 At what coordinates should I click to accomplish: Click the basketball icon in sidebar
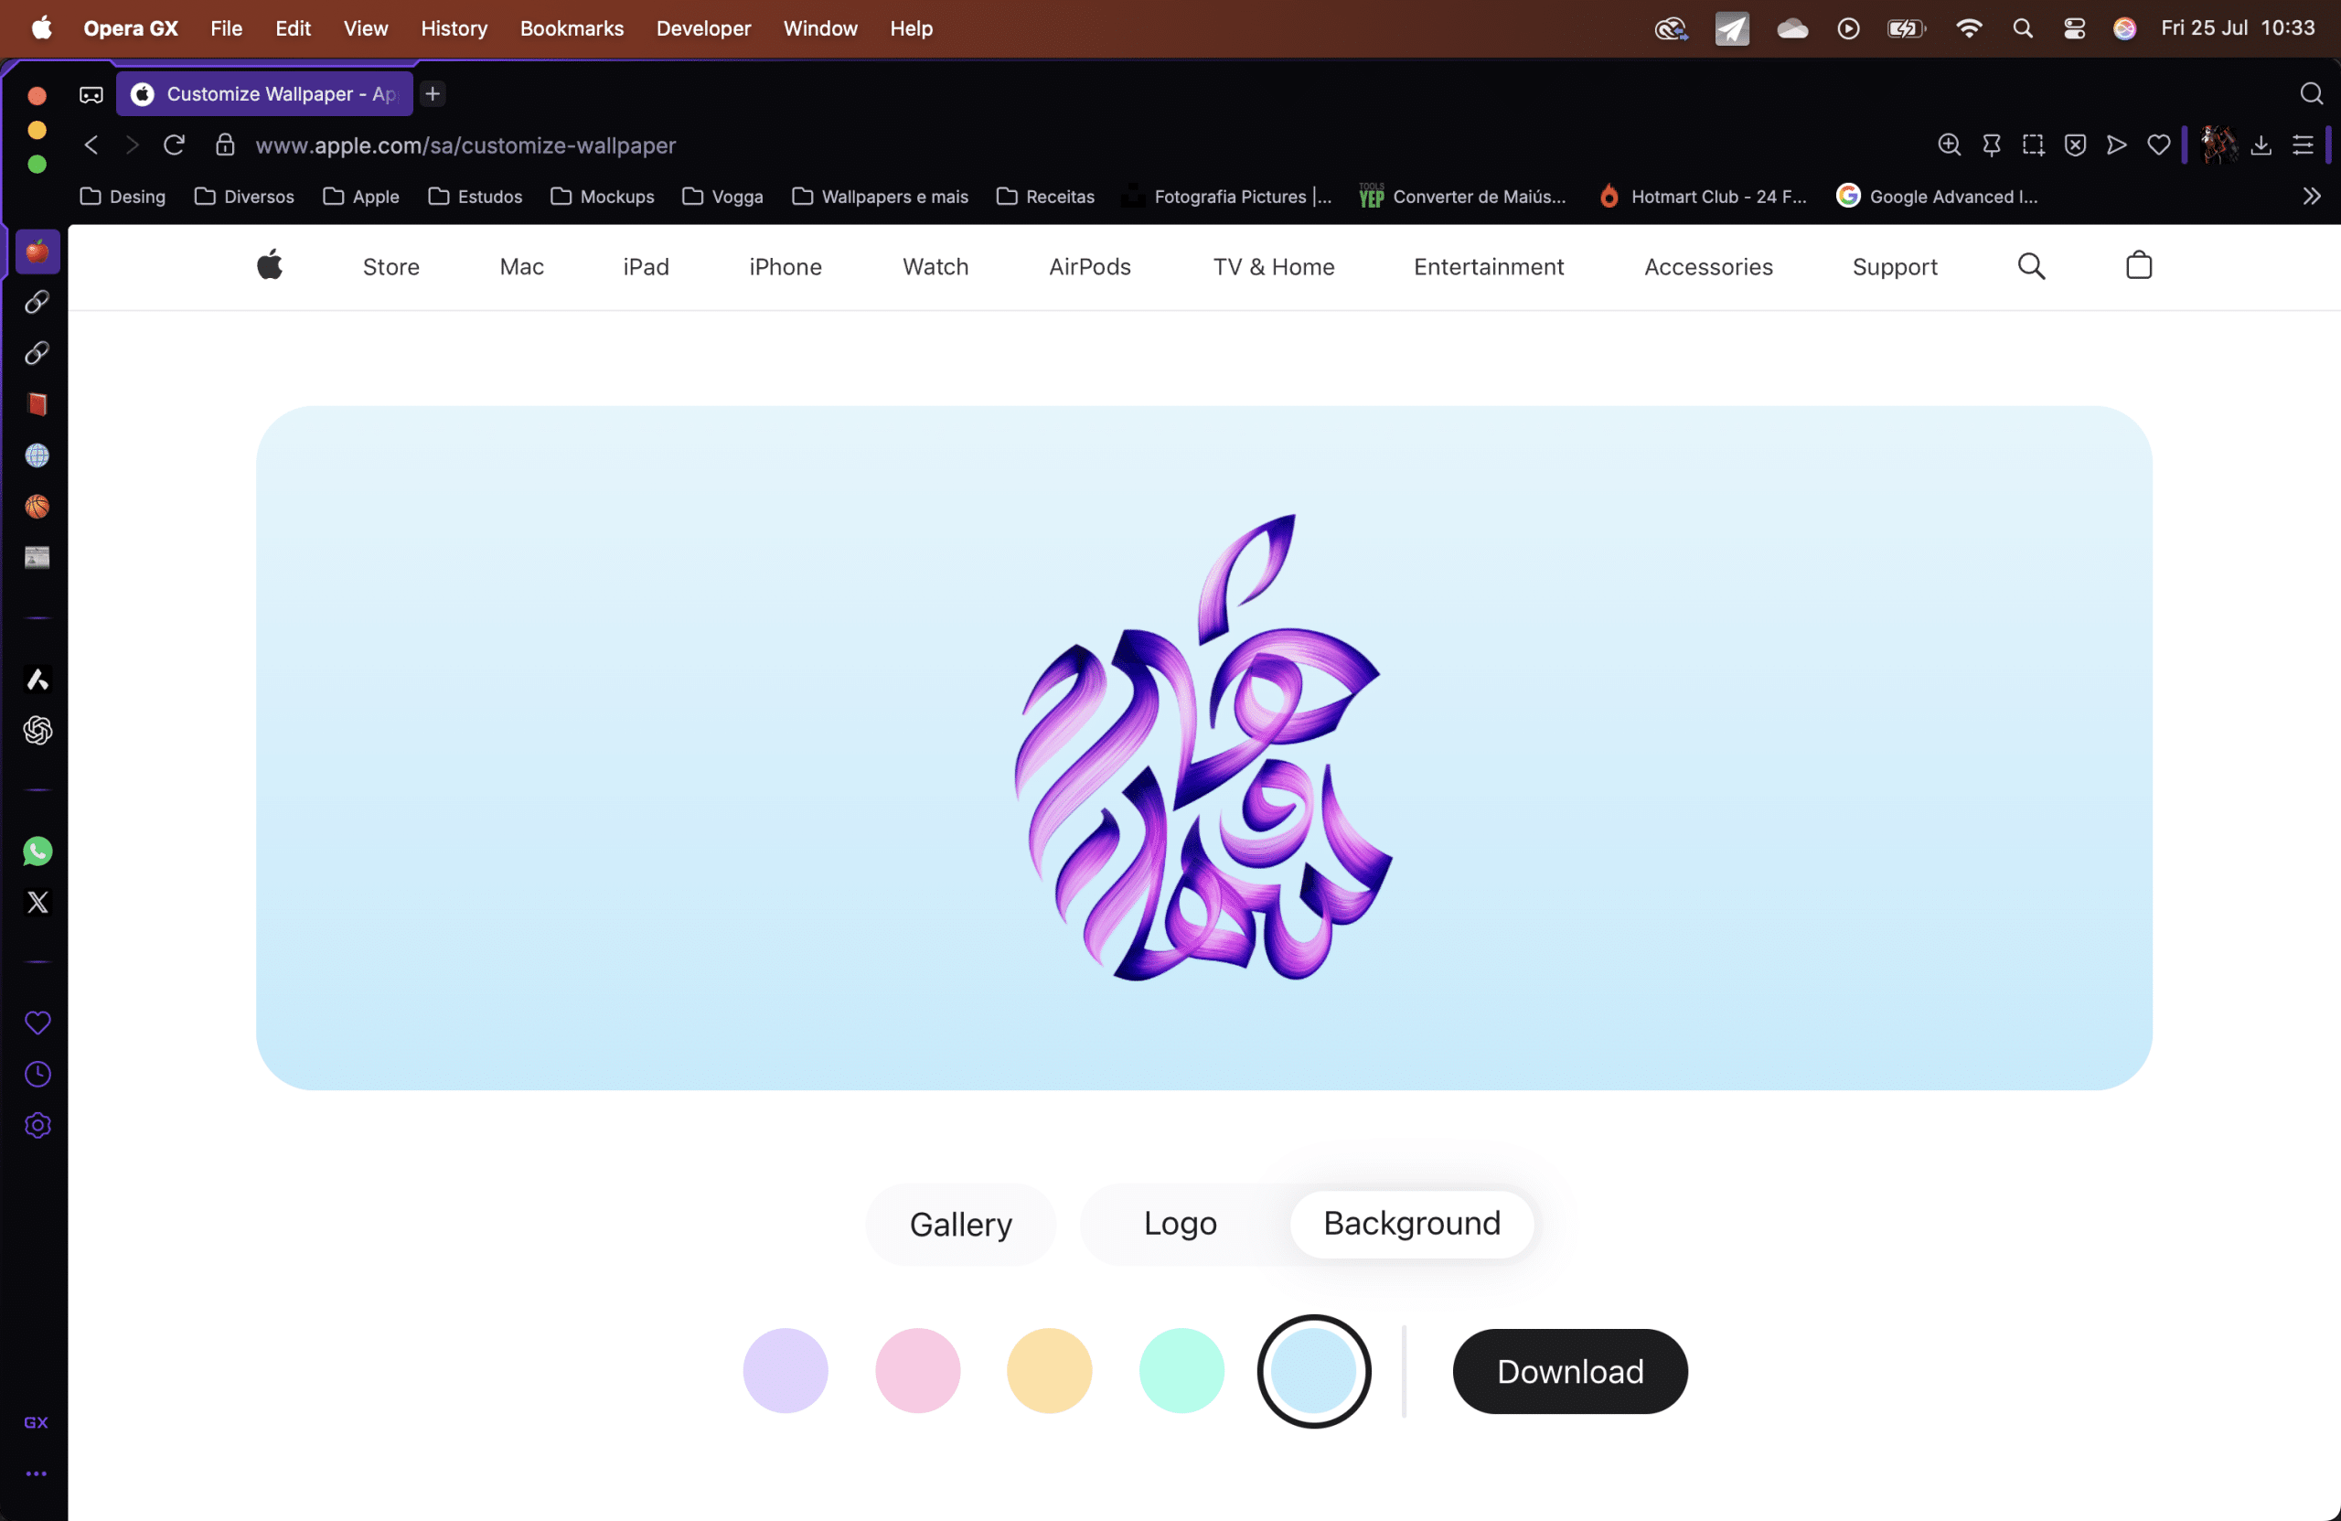click(37, 507)
